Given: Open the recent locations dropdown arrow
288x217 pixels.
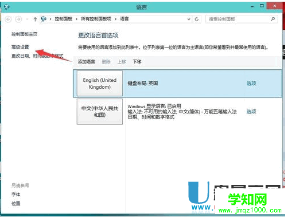Looking at the screenshot, I should point(27,19).
